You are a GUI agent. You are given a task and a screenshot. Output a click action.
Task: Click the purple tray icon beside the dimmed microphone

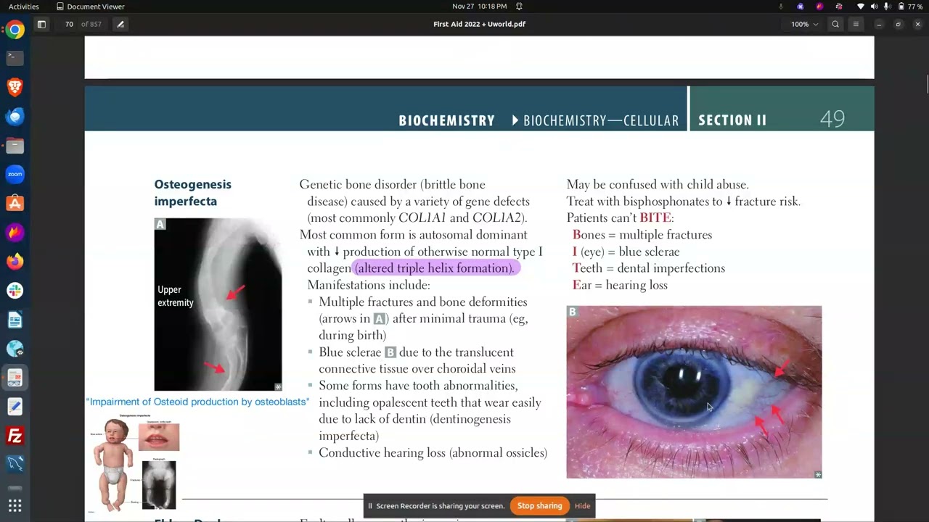tap(800, 6)
